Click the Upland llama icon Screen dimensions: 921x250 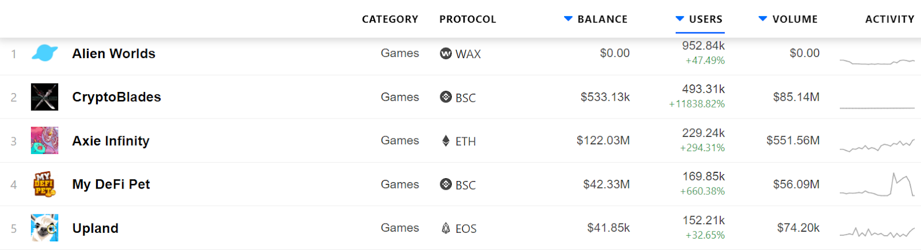pyautogui.click(x=44, y=228)
